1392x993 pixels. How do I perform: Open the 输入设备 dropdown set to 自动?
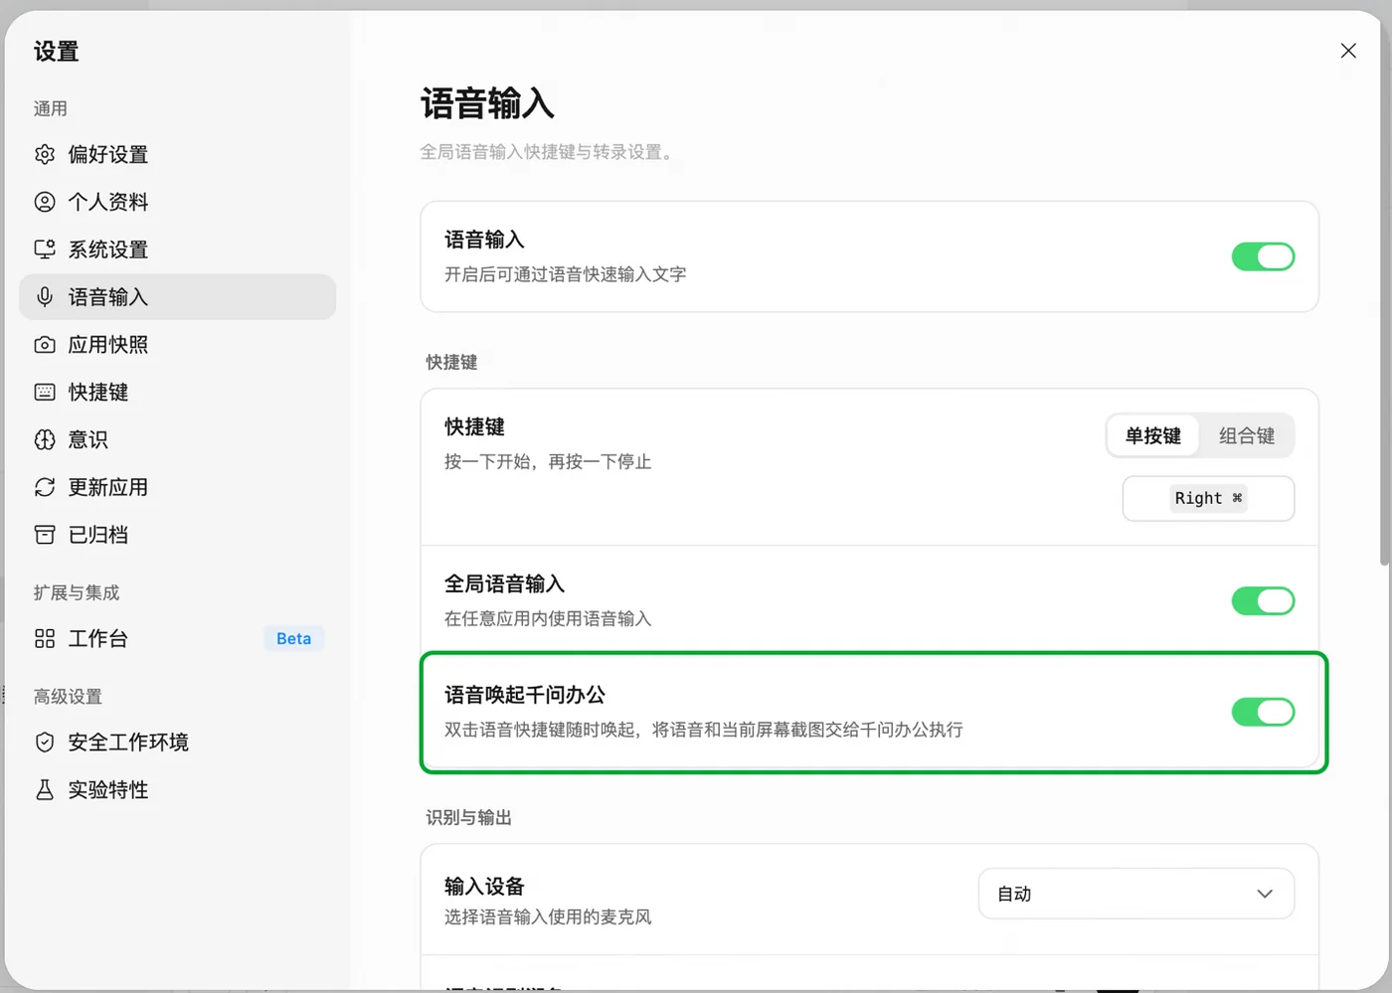(x=1136, y=894)
